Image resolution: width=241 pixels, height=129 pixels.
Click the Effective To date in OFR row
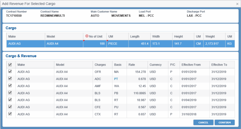(x=219, y=72)
